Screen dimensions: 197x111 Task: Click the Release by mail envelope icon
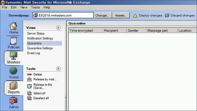[x=29, y=79]
